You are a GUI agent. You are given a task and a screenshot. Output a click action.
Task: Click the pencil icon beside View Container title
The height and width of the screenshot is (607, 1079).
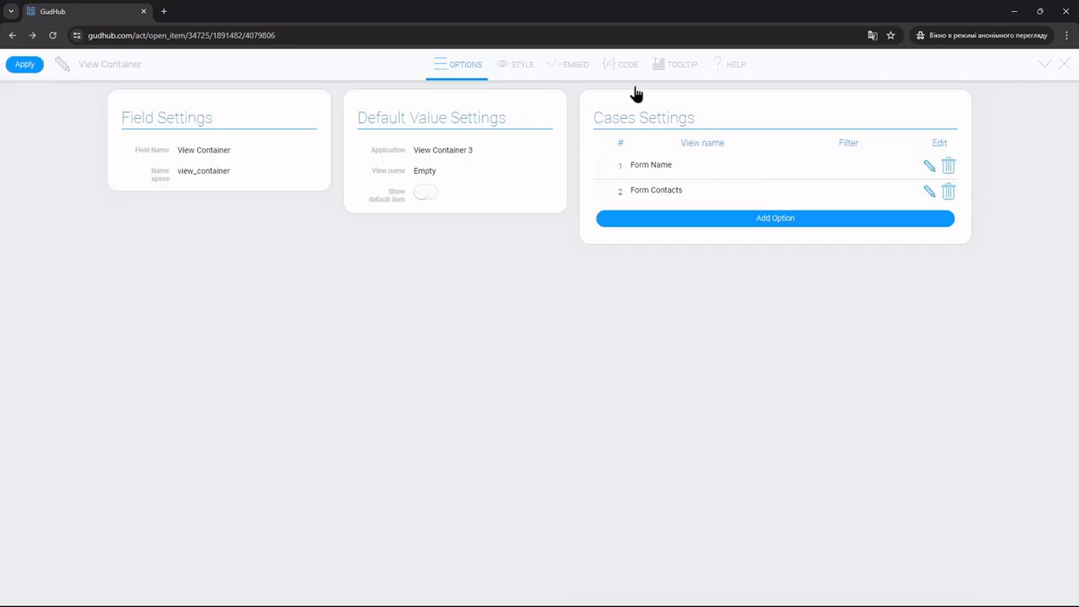(62, 64)
